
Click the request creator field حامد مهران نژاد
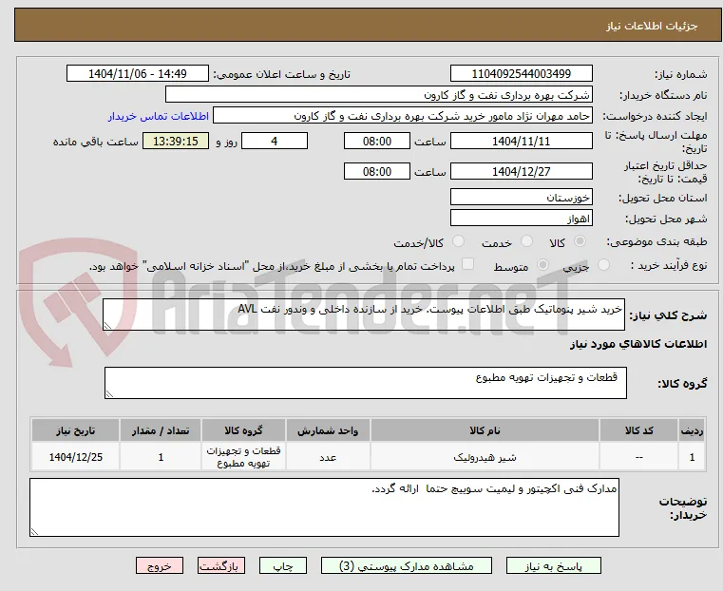[x=403, y=116]
